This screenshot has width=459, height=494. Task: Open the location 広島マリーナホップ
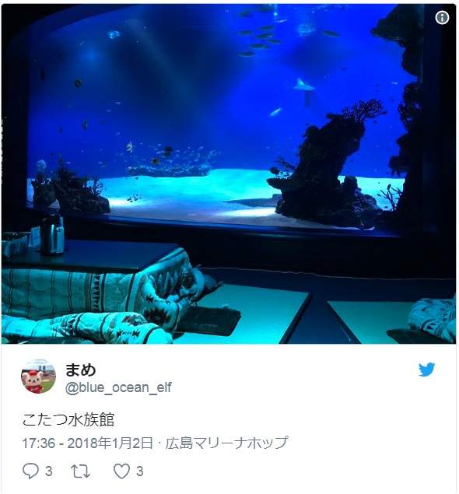point(227,443)
